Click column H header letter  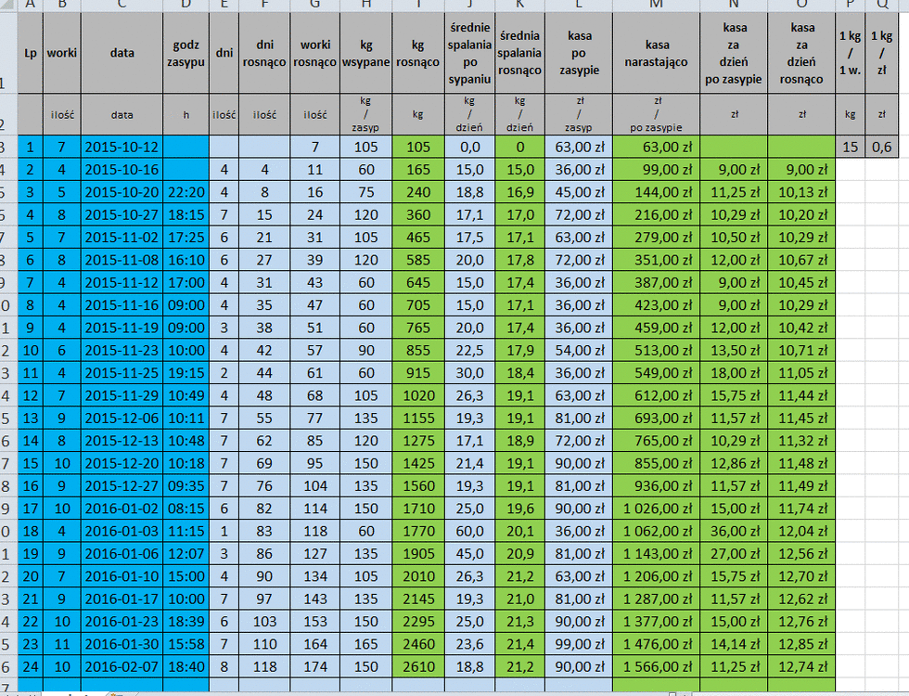coord(365,5)
